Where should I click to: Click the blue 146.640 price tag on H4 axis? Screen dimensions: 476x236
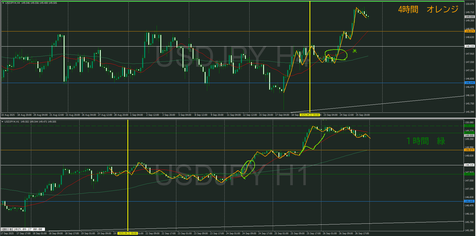click(469, 83)
